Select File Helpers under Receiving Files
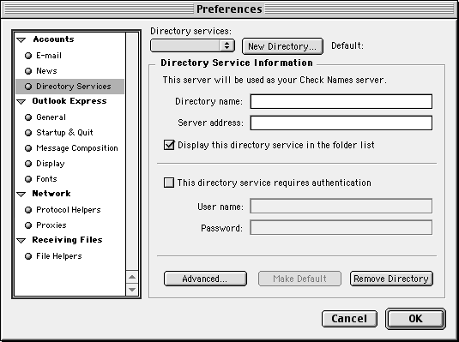Image resolution: width=459 pixels, height=342 pixels. pos(59,256)
